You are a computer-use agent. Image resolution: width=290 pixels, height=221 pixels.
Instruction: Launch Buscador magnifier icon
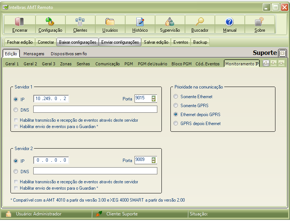pyautogui.click(x=200, y=21)
